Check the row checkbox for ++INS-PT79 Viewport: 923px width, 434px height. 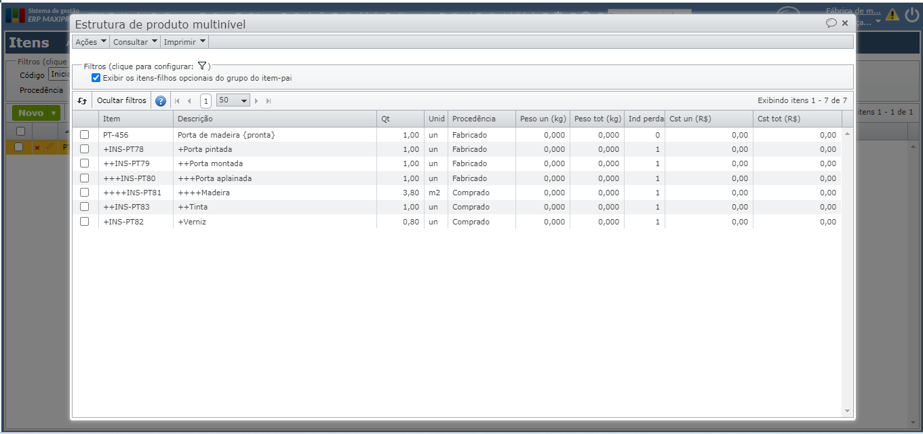point(85,163)
